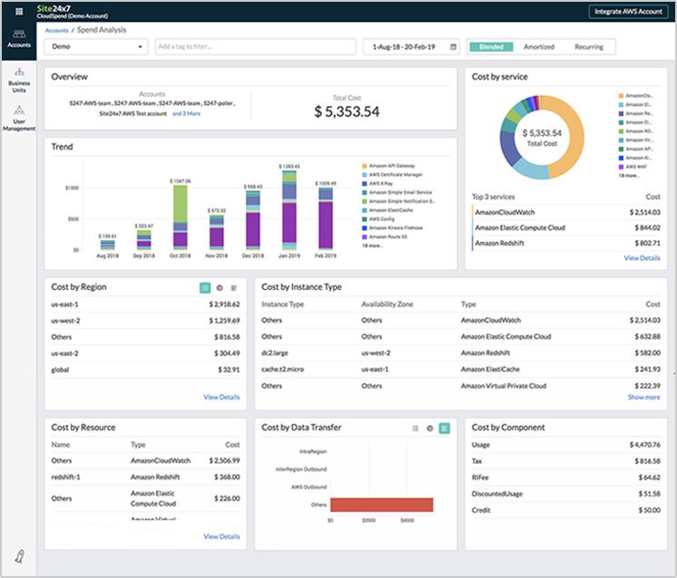Click the Accounts breadcrumb link
The image size is (677, 578).
point(56,30)
